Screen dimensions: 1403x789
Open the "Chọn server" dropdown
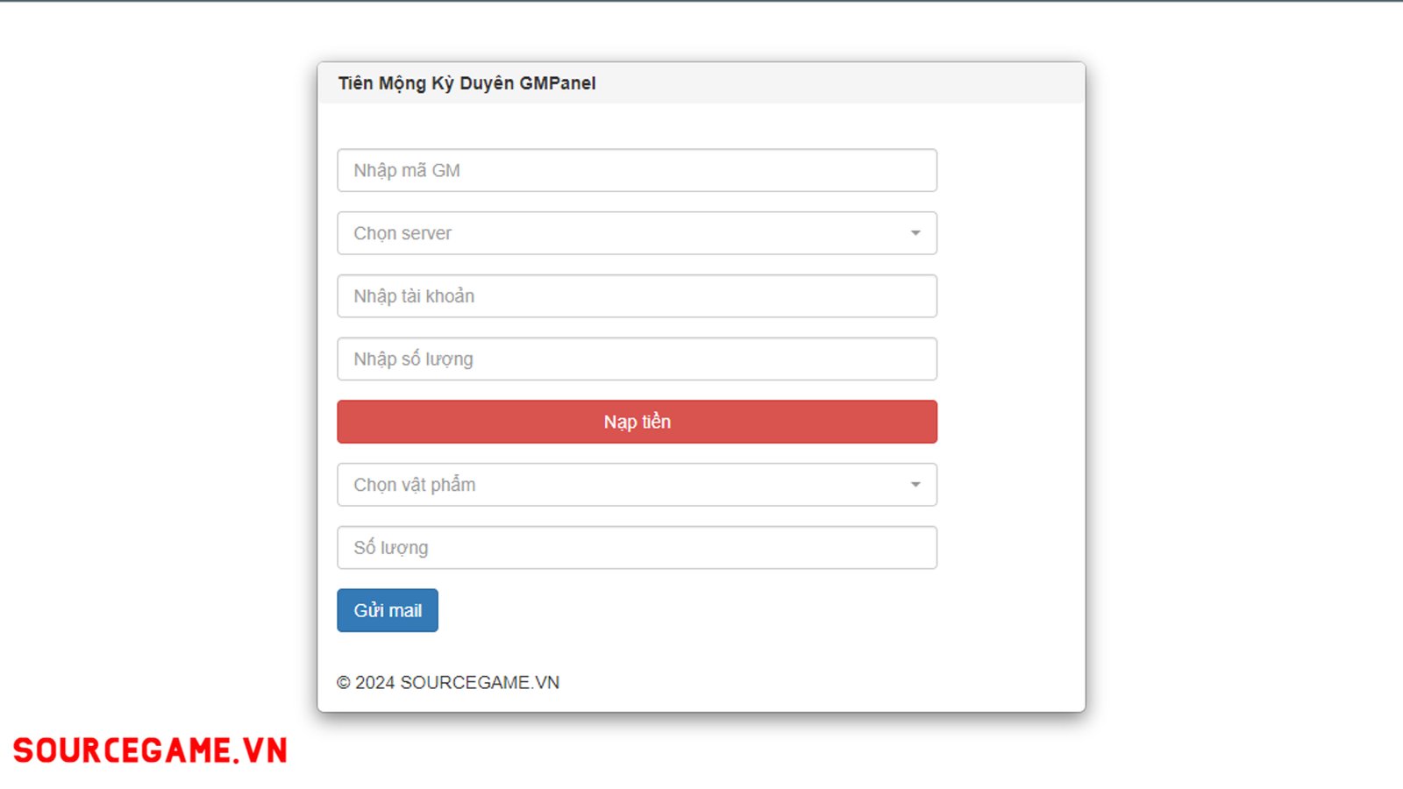[x=637, y=233]
